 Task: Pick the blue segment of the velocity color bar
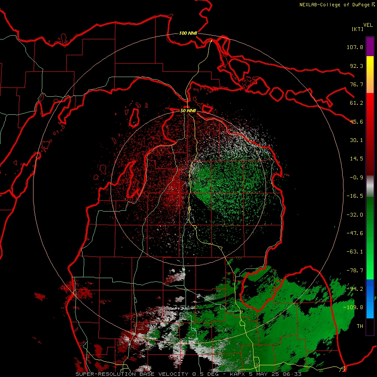pyautogui.click(x=370, y=299)
